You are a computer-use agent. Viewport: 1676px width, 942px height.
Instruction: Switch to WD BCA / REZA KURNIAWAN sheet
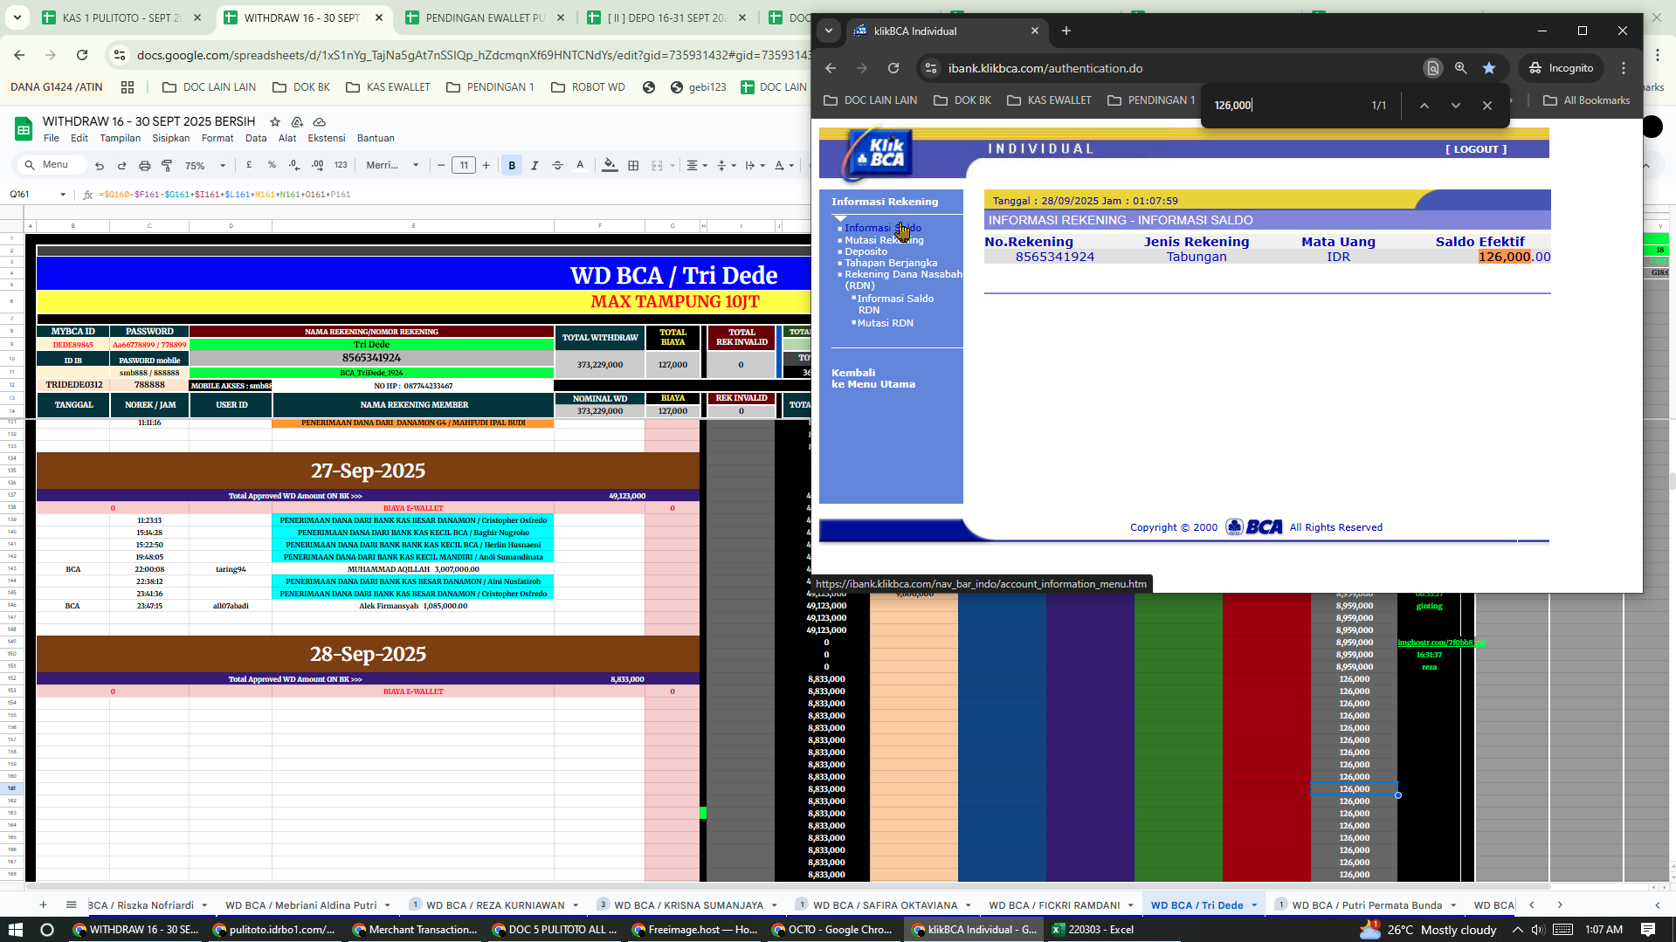point(495,904)
